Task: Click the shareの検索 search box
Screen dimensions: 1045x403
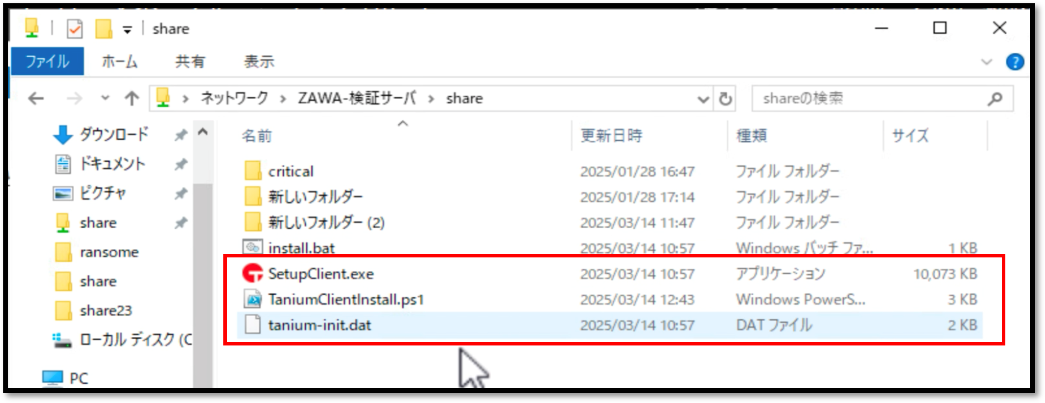Action: click(883, 98)
